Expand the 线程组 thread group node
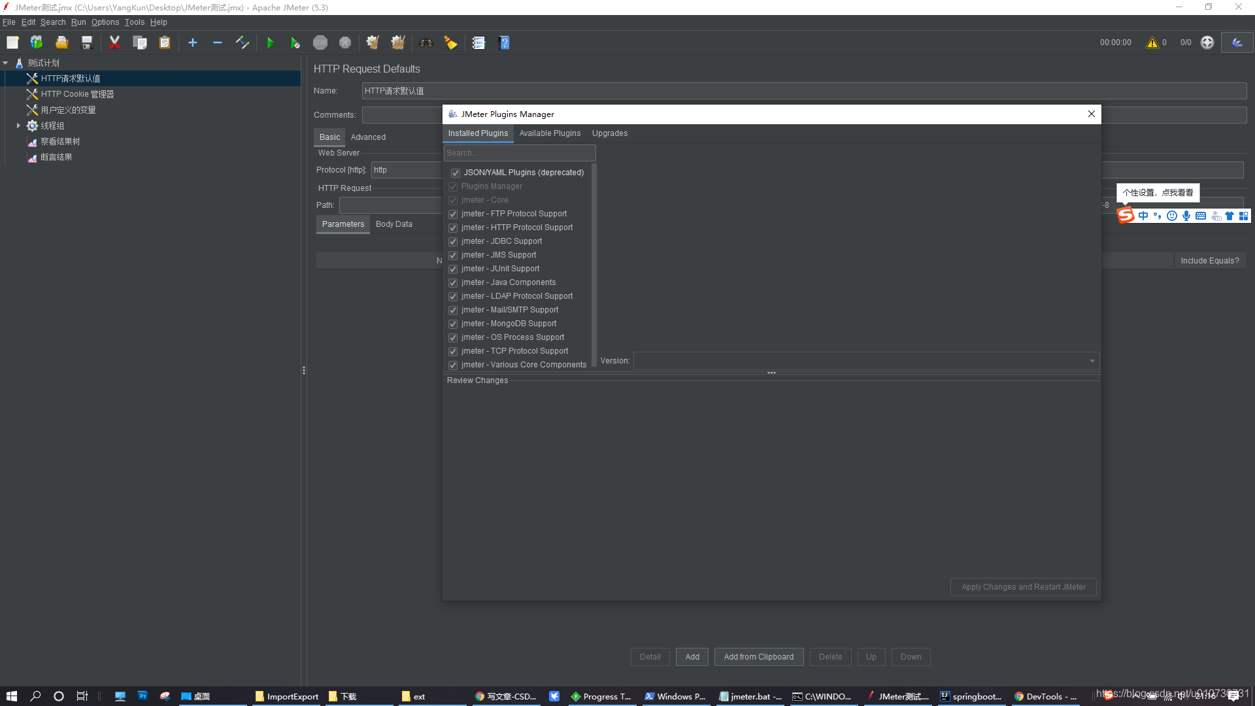The width and height of the screenshot is (1255, 706). tap(18, 126)
